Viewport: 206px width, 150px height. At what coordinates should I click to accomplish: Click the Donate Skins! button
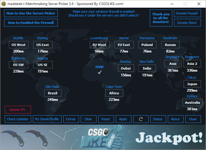pyautogui.click(x=187, y=23)
